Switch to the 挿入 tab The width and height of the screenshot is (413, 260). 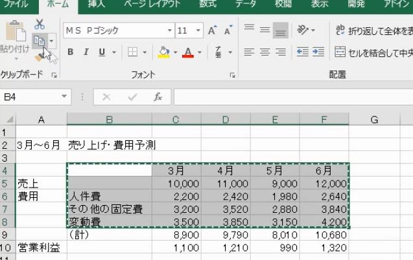click(96, 4)
